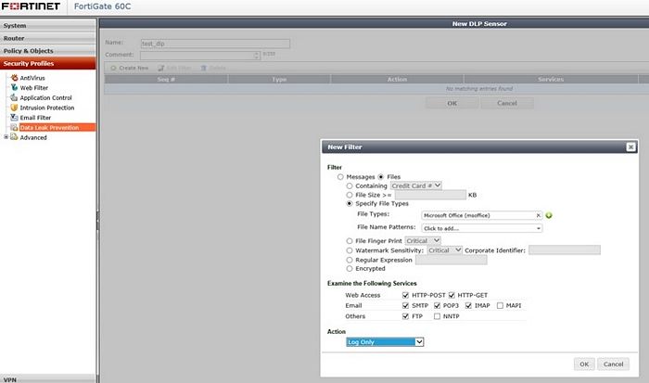The width and height of the screenshot is (649, 383).
Task: Click OK in New Filter dialog
Action: [584, 364]
